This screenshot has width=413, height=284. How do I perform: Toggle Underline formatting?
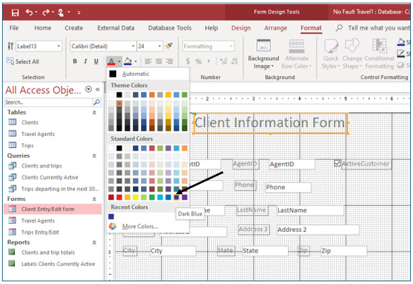pos(96,62)
